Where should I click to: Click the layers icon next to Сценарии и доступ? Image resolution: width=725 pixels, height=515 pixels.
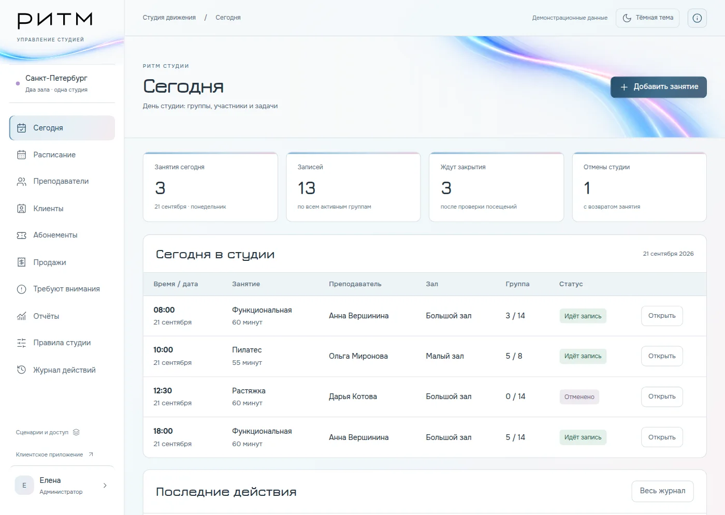(76, 432)
